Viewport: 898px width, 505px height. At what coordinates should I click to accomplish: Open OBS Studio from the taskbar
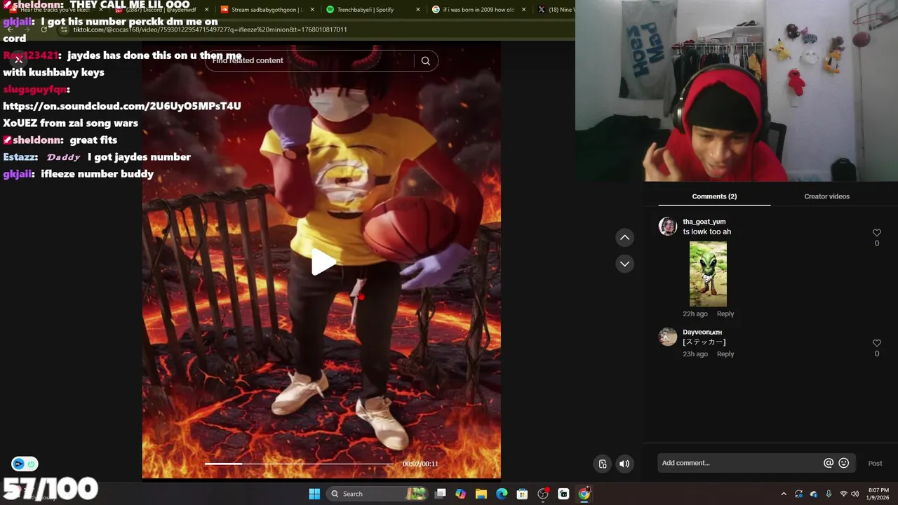(543, 494)
